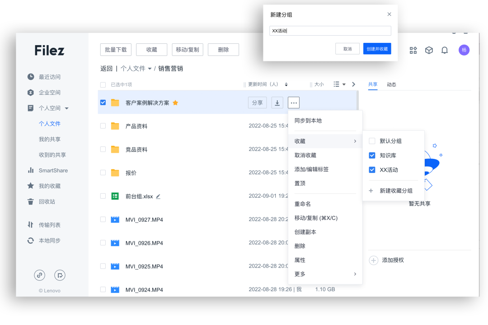Click the link icon at sidebar bottom

39,275
